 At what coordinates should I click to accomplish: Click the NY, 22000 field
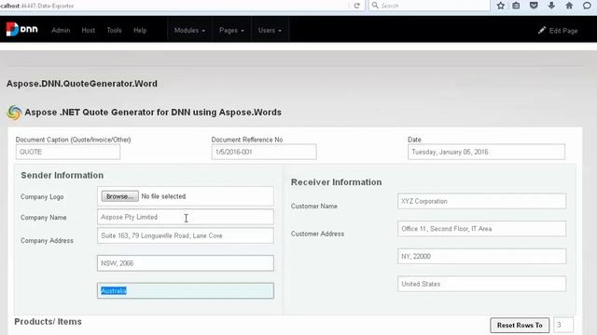pyautogui.click(x=481, y=257)
